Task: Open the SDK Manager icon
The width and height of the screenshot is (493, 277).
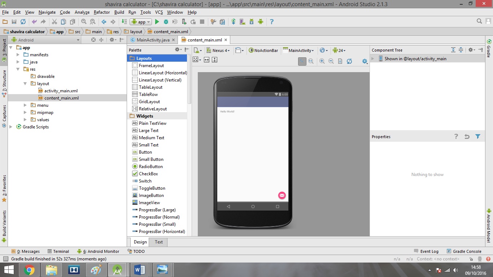Action: 252,21
